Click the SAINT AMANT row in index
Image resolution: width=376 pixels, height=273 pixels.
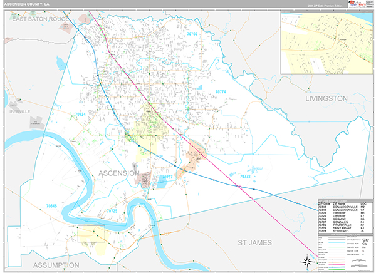pyautogui.click(x=342, y=229)
